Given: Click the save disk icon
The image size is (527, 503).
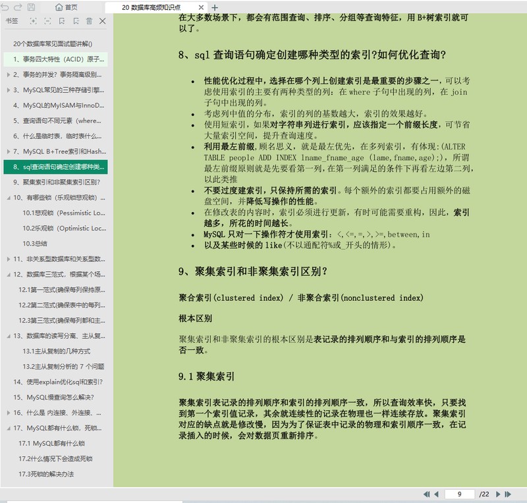Looking at the screenshot, I should click(31, 7).
